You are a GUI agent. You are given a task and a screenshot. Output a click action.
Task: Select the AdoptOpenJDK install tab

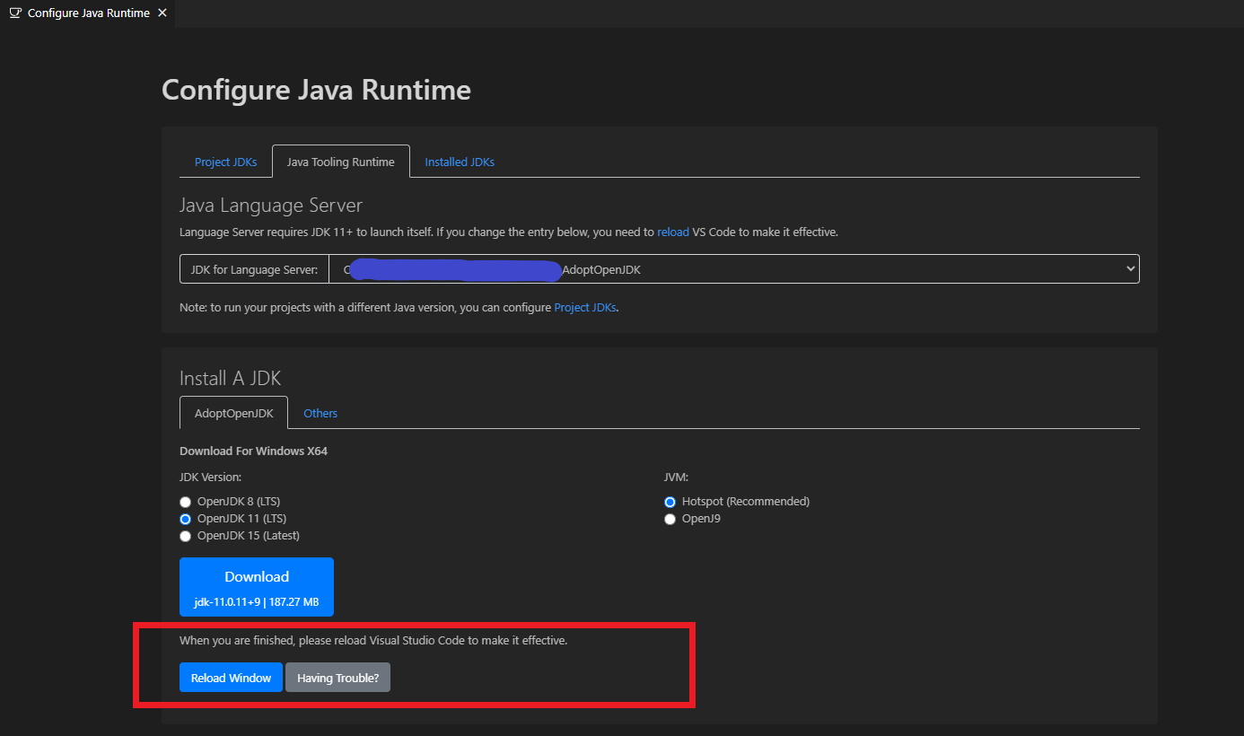[233, 414]
